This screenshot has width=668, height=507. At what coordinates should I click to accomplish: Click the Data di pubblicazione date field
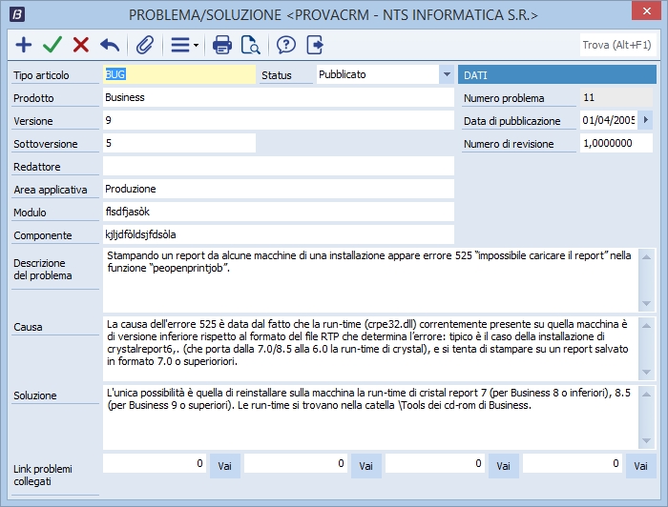pyautogui.click(x=609, y=120)
